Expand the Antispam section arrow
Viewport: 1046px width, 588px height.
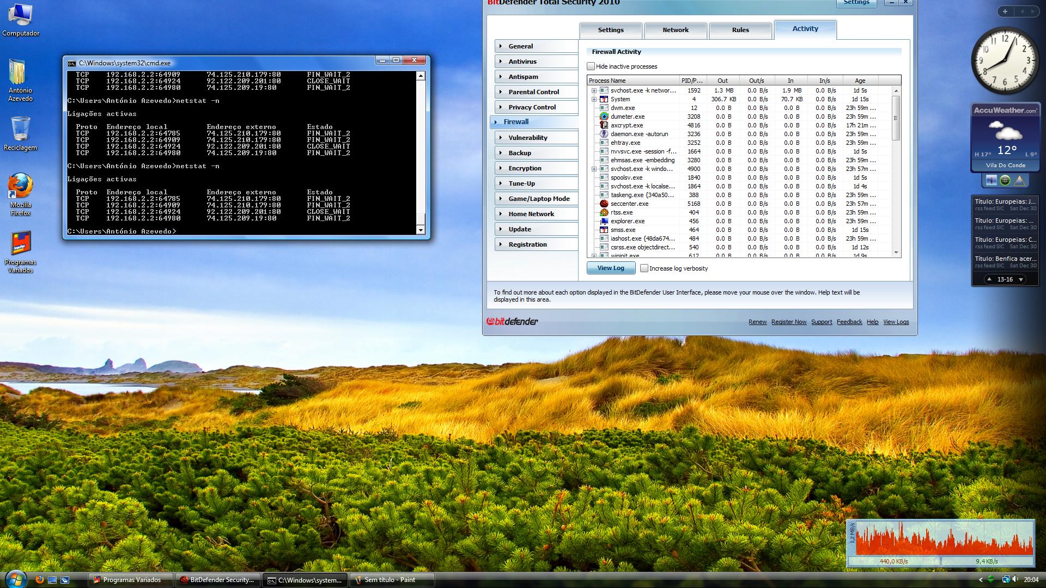pos(501,77)
